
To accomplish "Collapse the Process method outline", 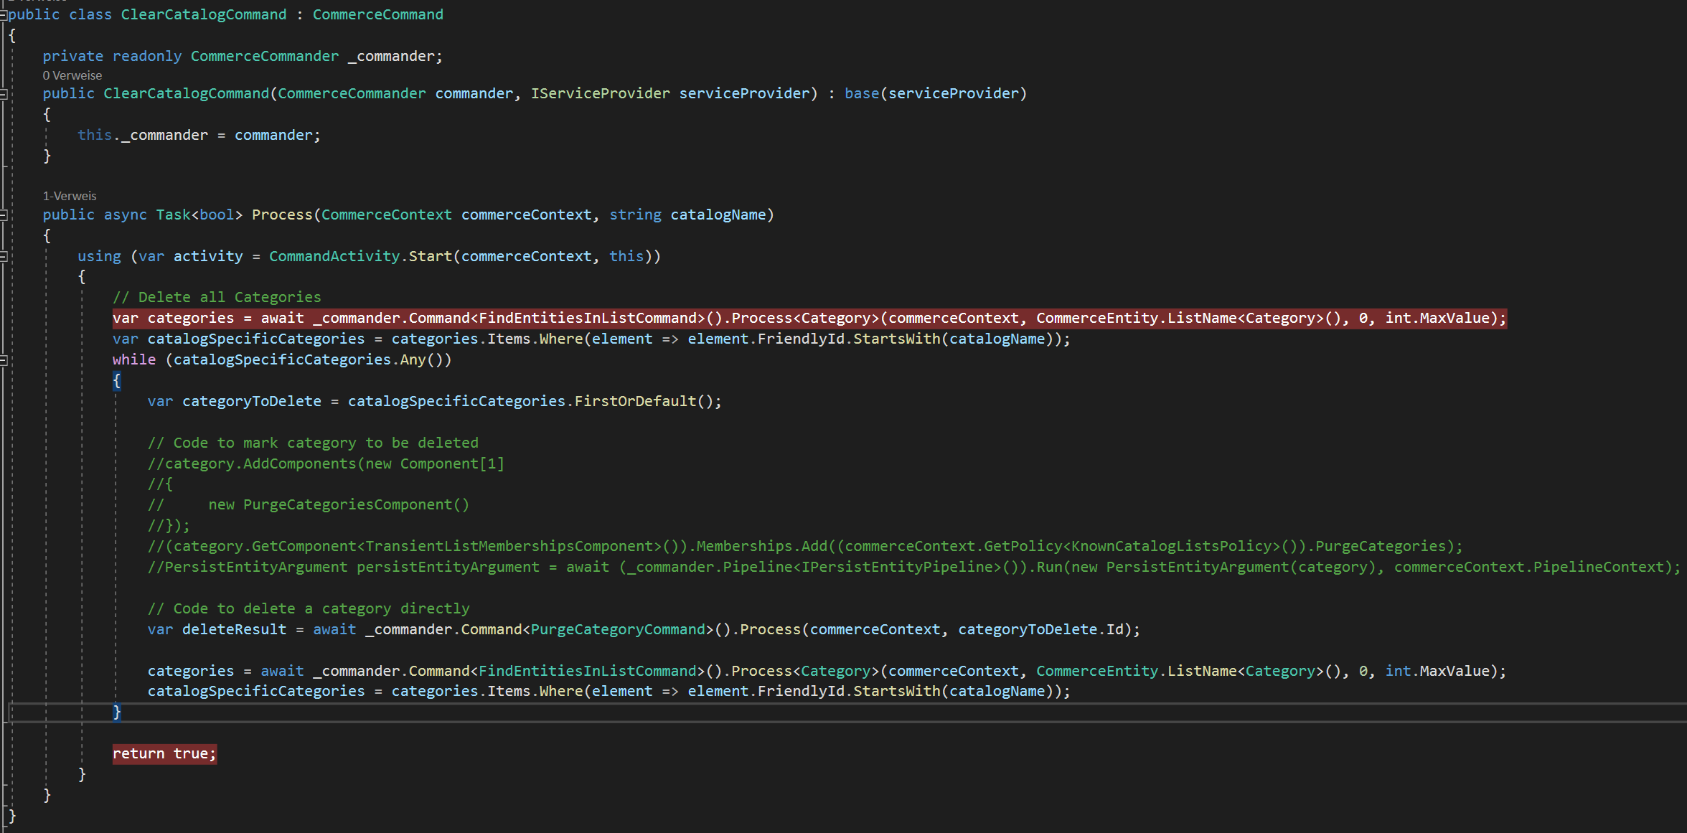I will (x=4, y=215).
